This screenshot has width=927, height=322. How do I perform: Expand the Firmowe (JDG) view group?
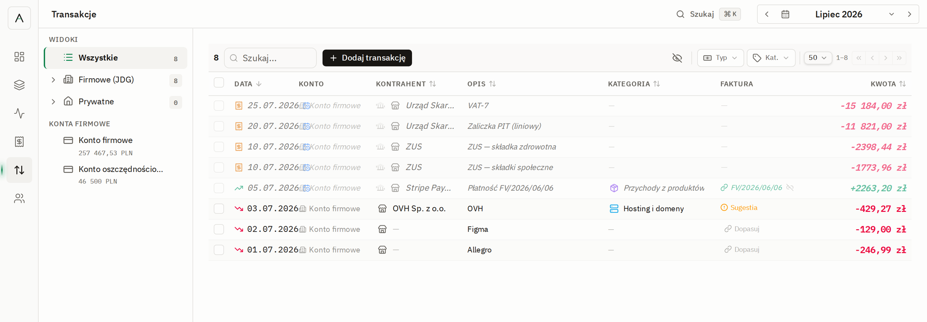point(54,80)
